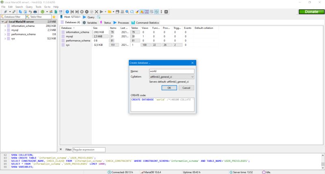The height and width of the screenshot is (174, 325).
Task: Open dropdown arrow beside load file folder
Action: coord(113,12)
